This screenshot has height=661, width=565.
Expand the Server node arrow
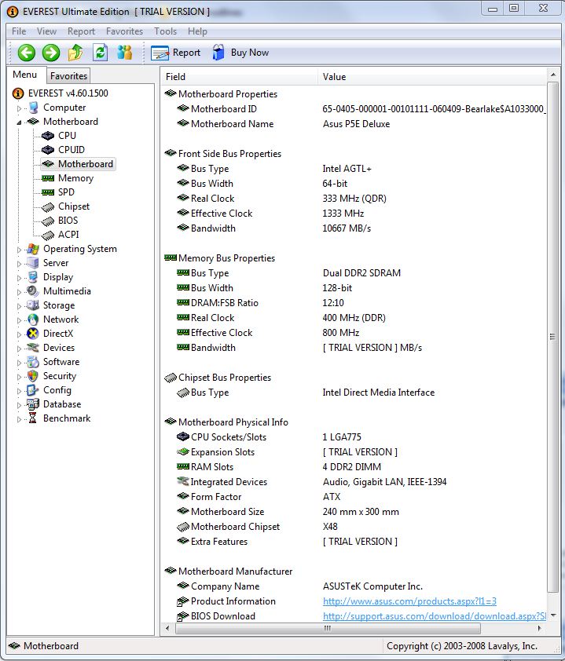(19, 264)
